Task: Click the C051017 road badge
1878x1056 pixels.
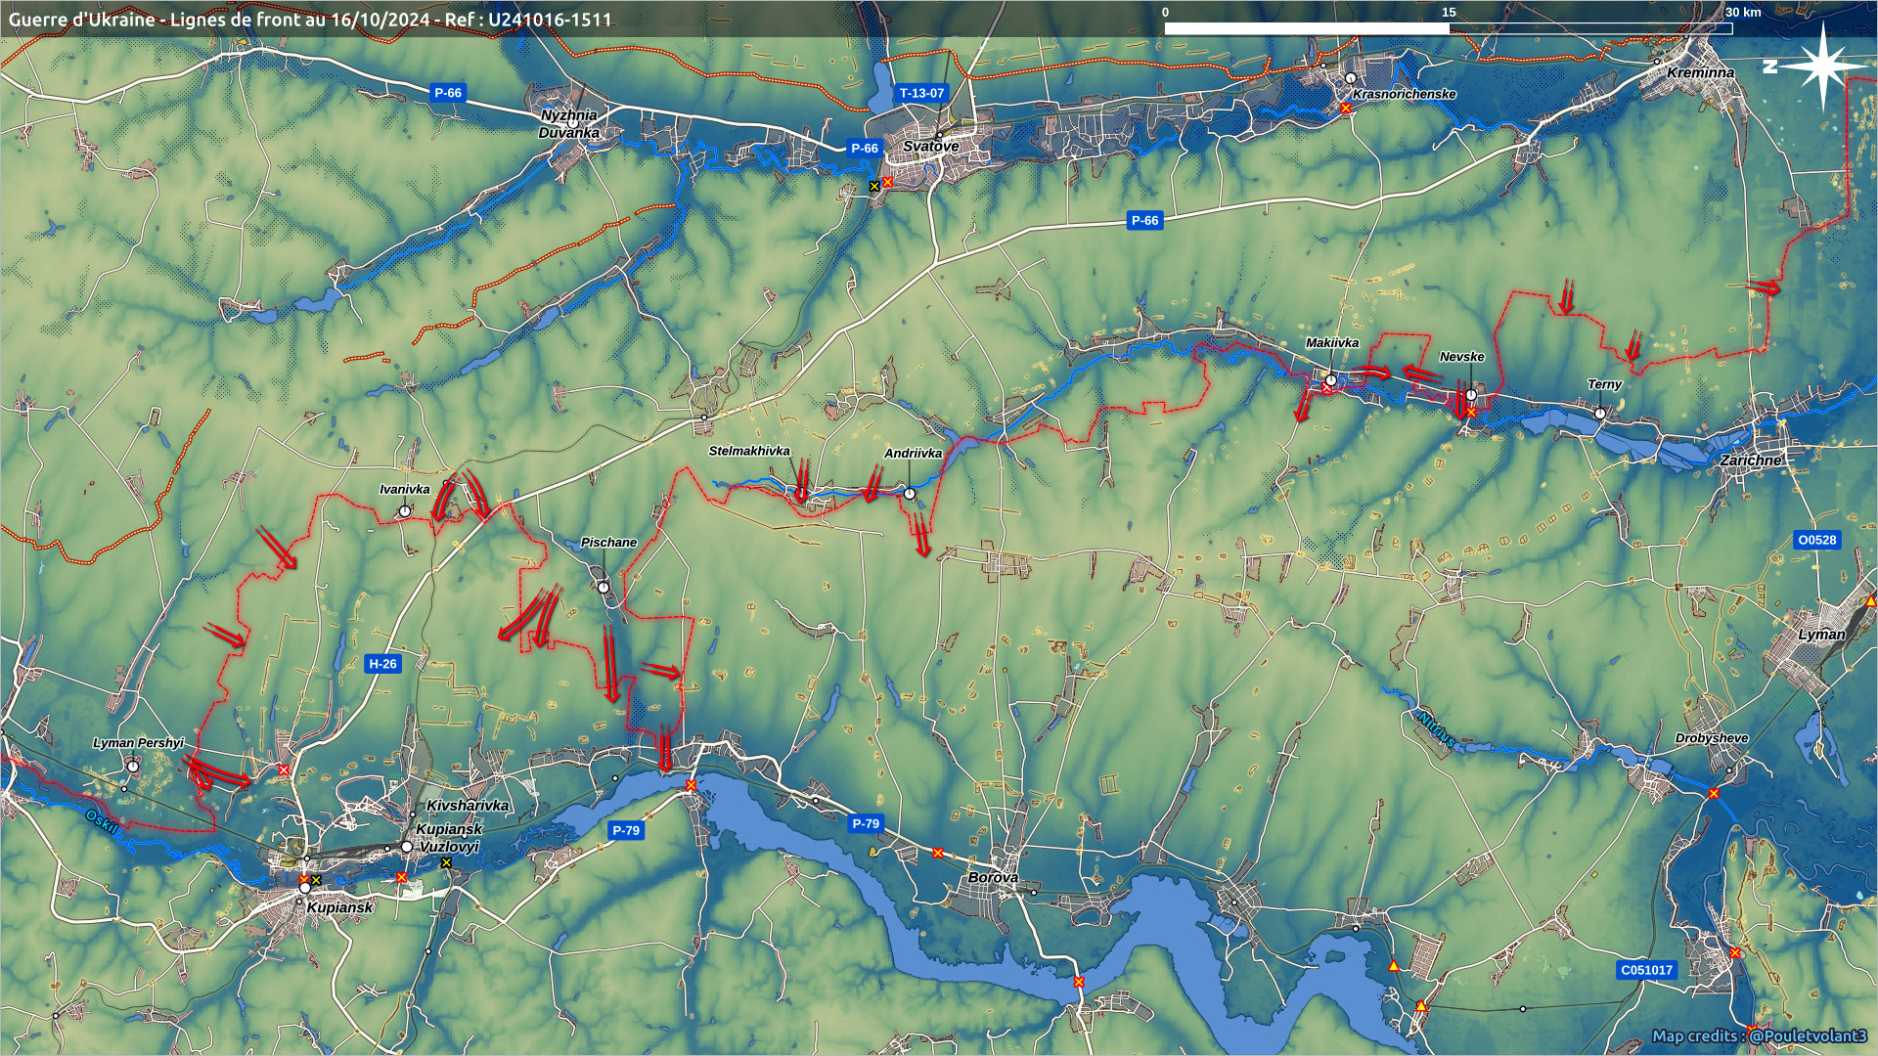Action: 1646,970
